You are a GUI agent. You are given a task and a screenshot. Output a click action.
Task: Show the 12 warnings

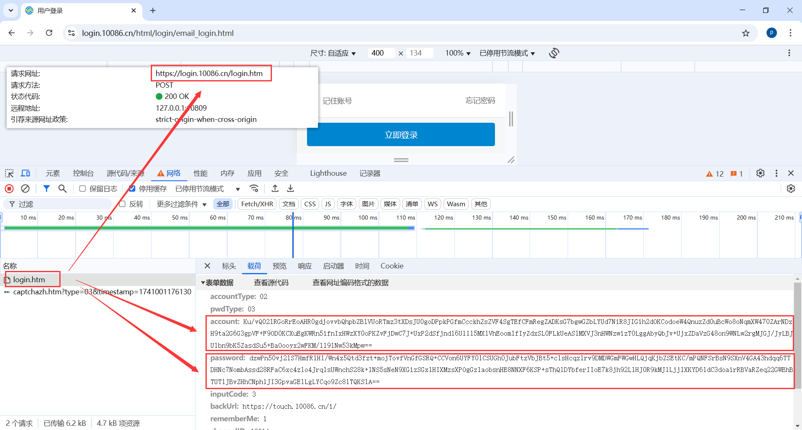[715, 174]
